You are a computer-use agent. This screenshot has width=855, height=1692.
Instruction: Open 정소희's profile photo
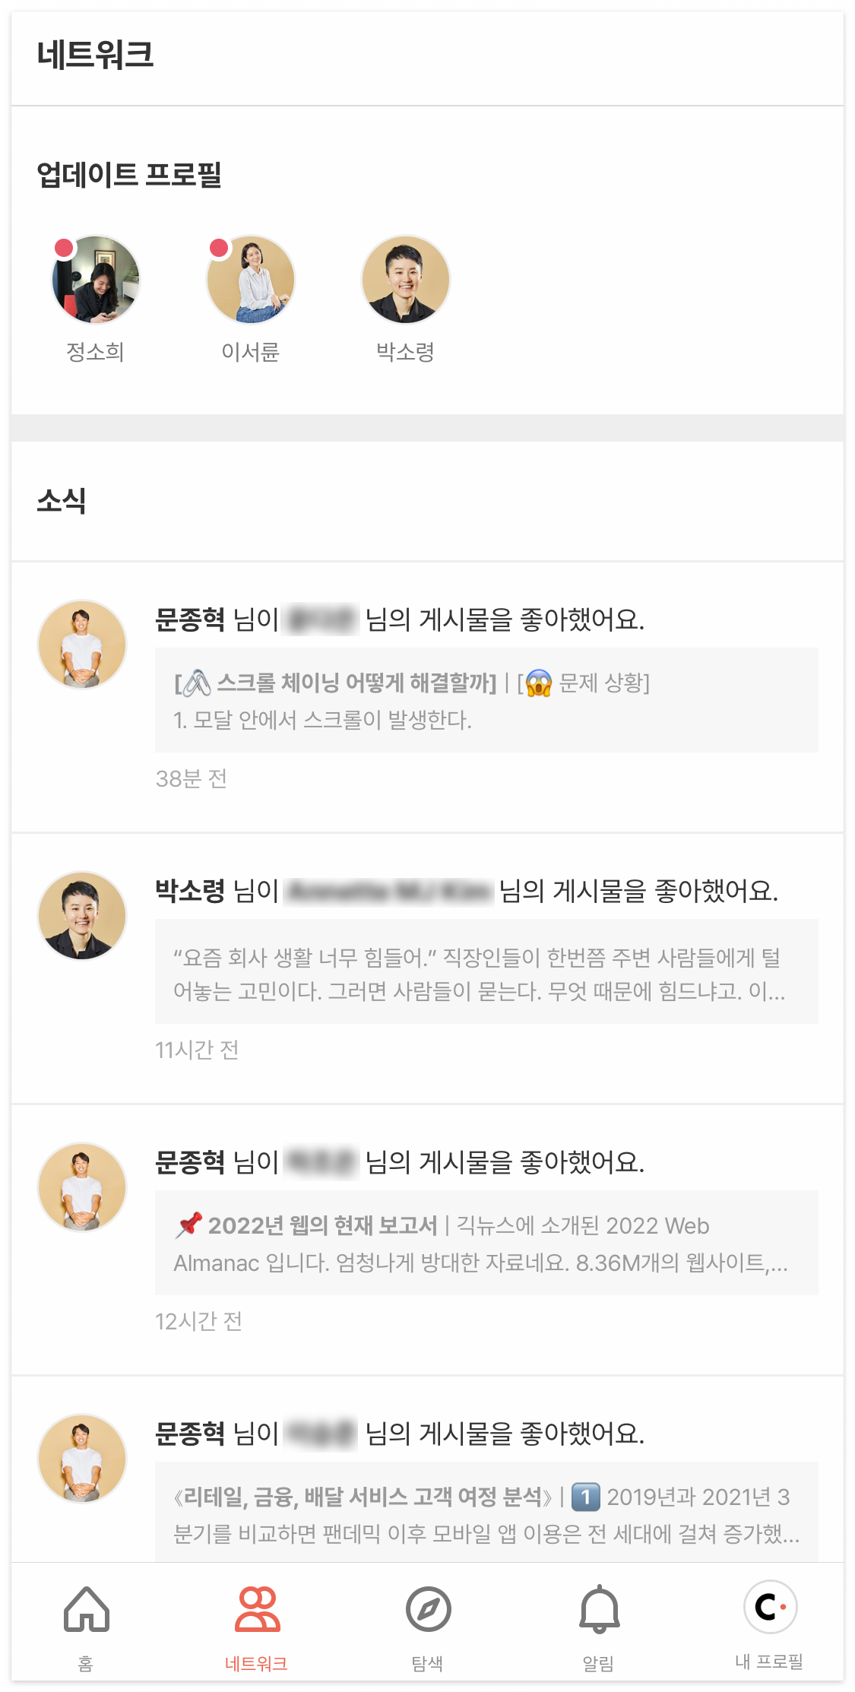click(x=96, y=279)
